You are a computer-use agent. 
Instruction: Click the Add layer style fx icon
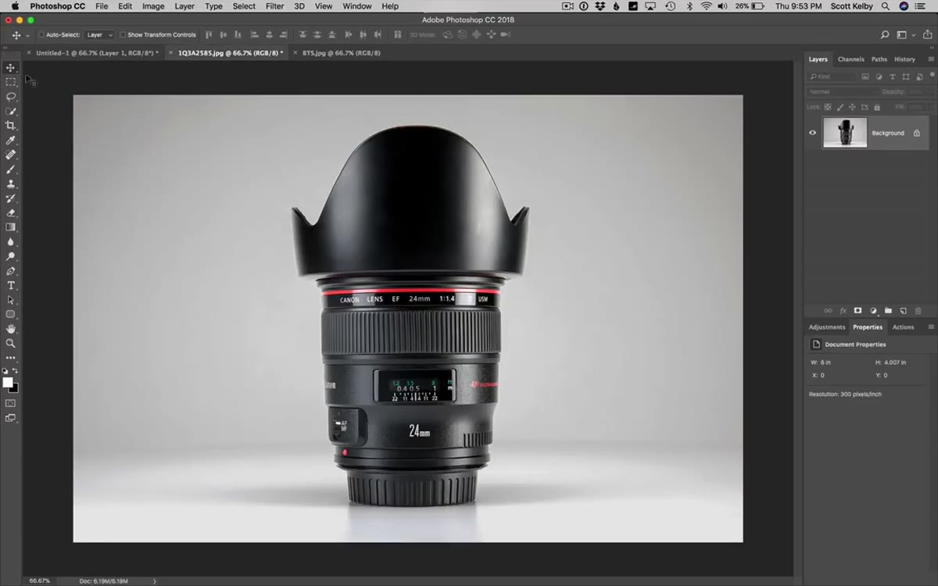(x=843, y=310)
